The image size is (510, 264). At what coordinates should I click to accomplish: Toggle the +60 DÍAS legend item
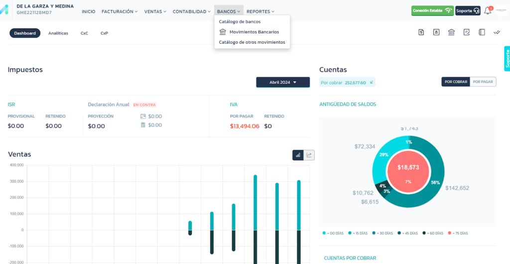point(433,233)
